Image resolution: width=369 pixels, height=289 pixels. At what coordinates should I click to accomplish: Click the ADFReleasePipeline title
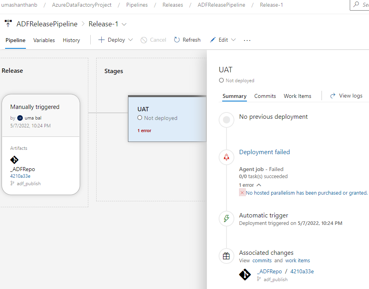(47, 24)
